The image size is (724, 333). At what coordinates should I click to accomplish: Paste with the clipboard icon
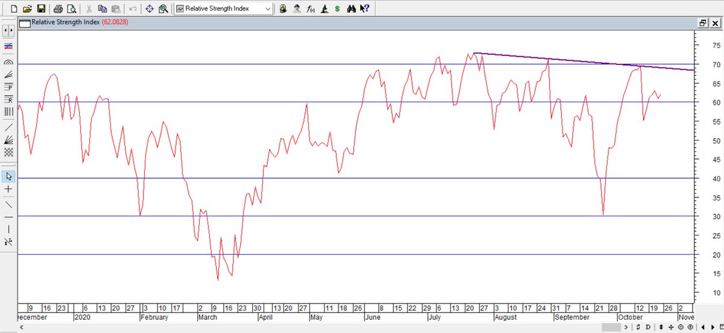[x=115, y=9]
